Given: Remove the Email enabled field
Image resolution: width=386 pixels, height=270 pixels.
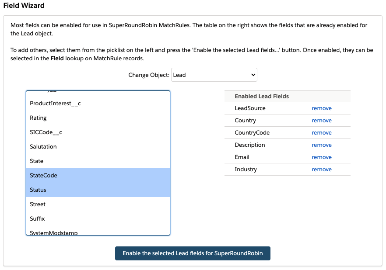Looking at the screenshot, I should 322,157.
